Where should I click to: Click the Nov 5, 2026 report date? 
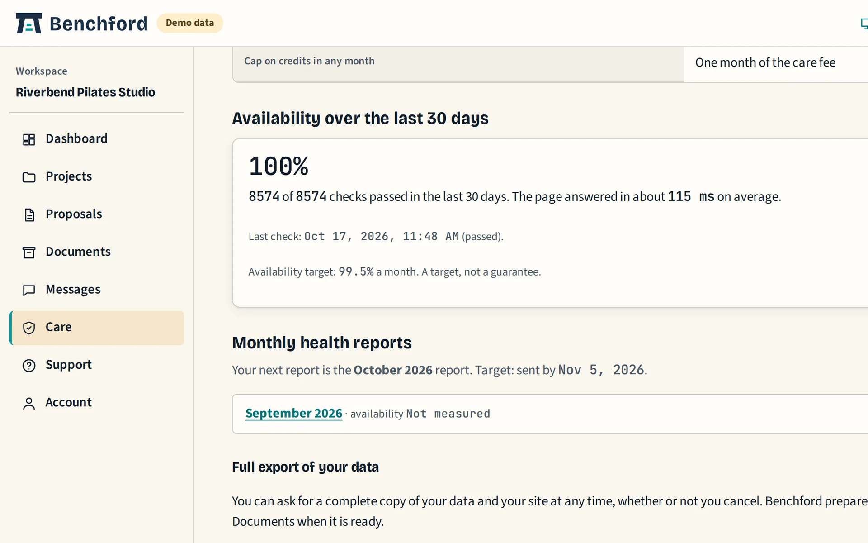coord(601,370)
